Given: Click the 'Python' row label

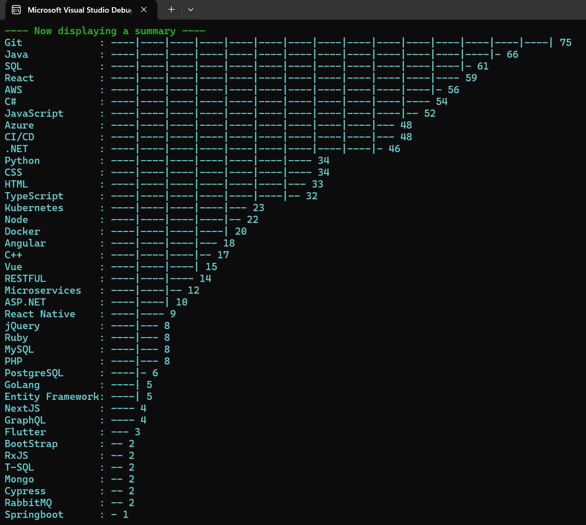Looking at the screenshot, I should [22, 161].
